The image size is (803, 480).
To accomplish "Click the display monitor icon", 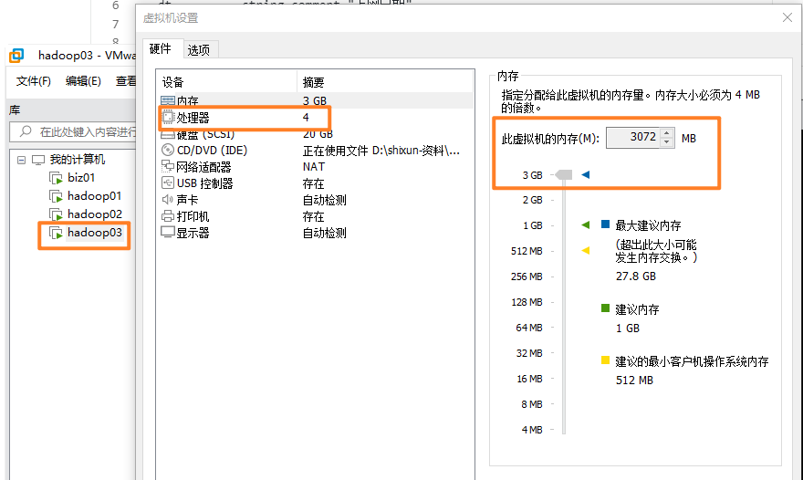I will pos(168,232).
